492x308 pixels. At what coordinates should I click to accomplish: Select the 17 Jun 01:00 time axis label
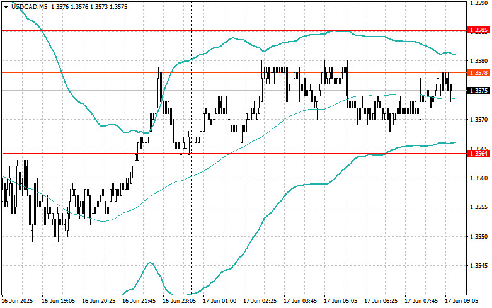[x=220, y=301]
